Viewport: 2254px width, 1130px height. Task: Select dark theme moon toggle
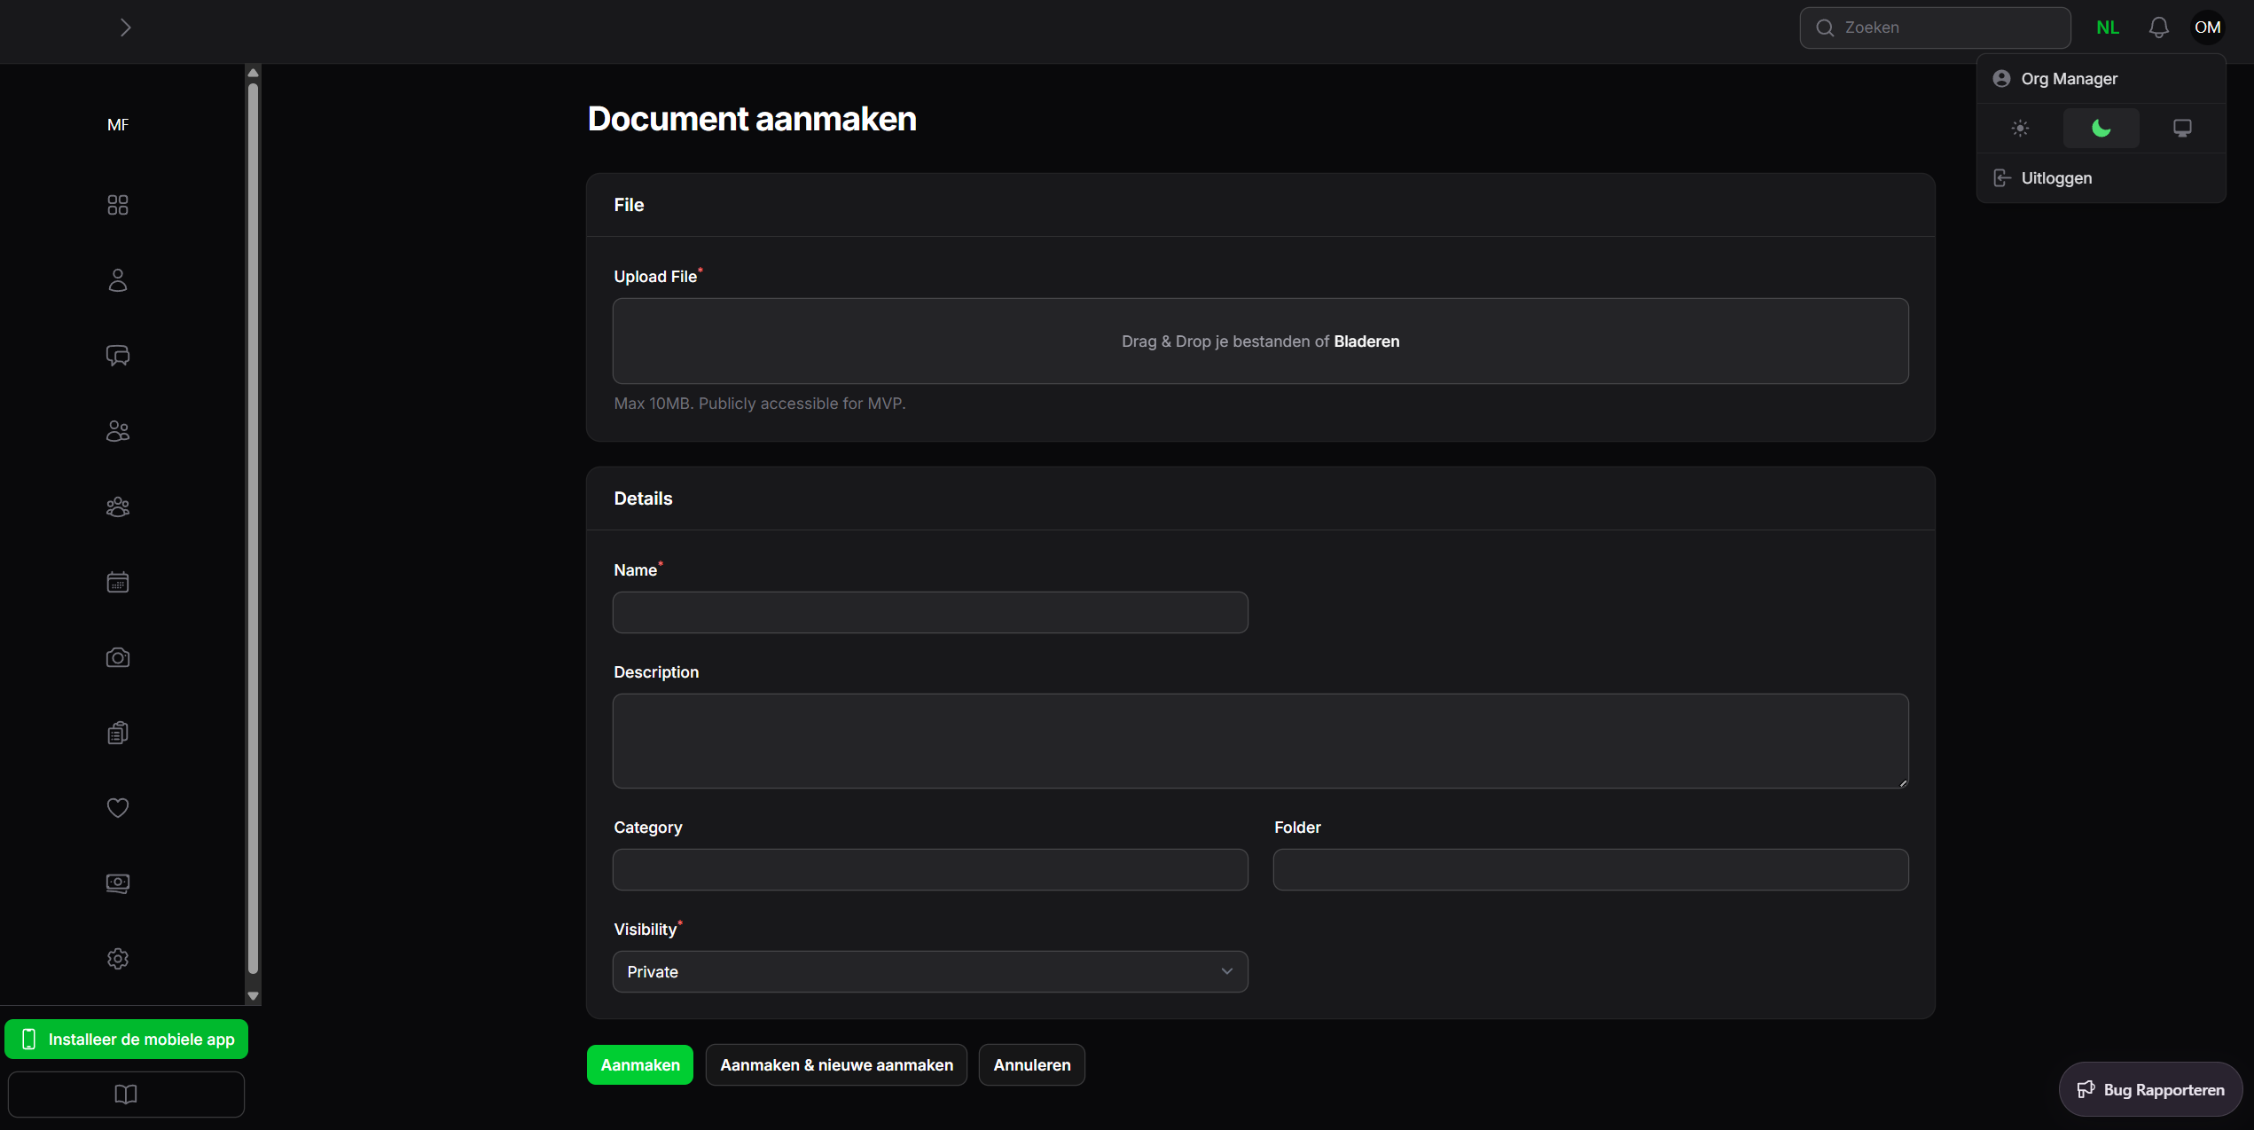2101,129
